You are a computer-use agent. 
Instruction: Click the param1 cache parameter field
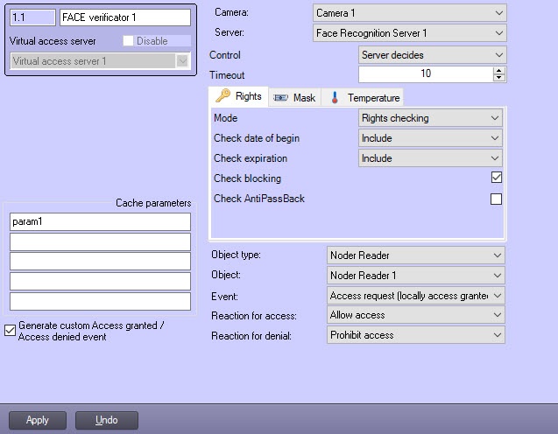pyautogui.click(x=100, y=222)
